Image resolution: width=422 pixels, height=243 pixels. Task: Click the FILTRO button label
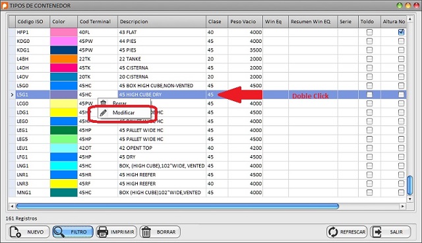[78, 232]
